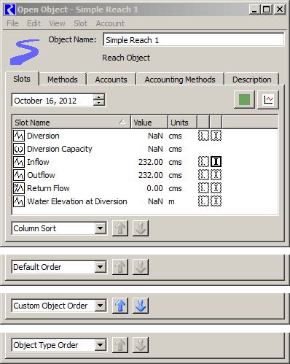Open the Slot menu
The image size is (290, 364).
[80, 23]
